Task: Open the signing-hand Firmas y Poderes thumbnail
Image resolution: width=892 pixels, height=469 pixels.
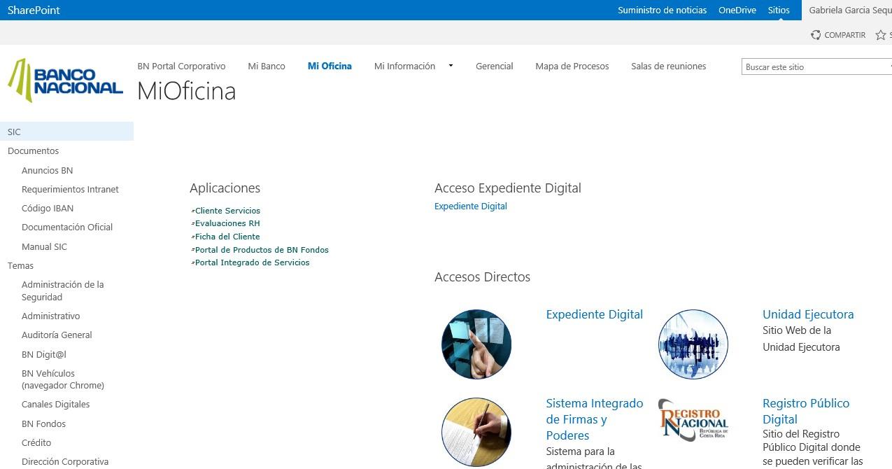Action: coord(476,432)
